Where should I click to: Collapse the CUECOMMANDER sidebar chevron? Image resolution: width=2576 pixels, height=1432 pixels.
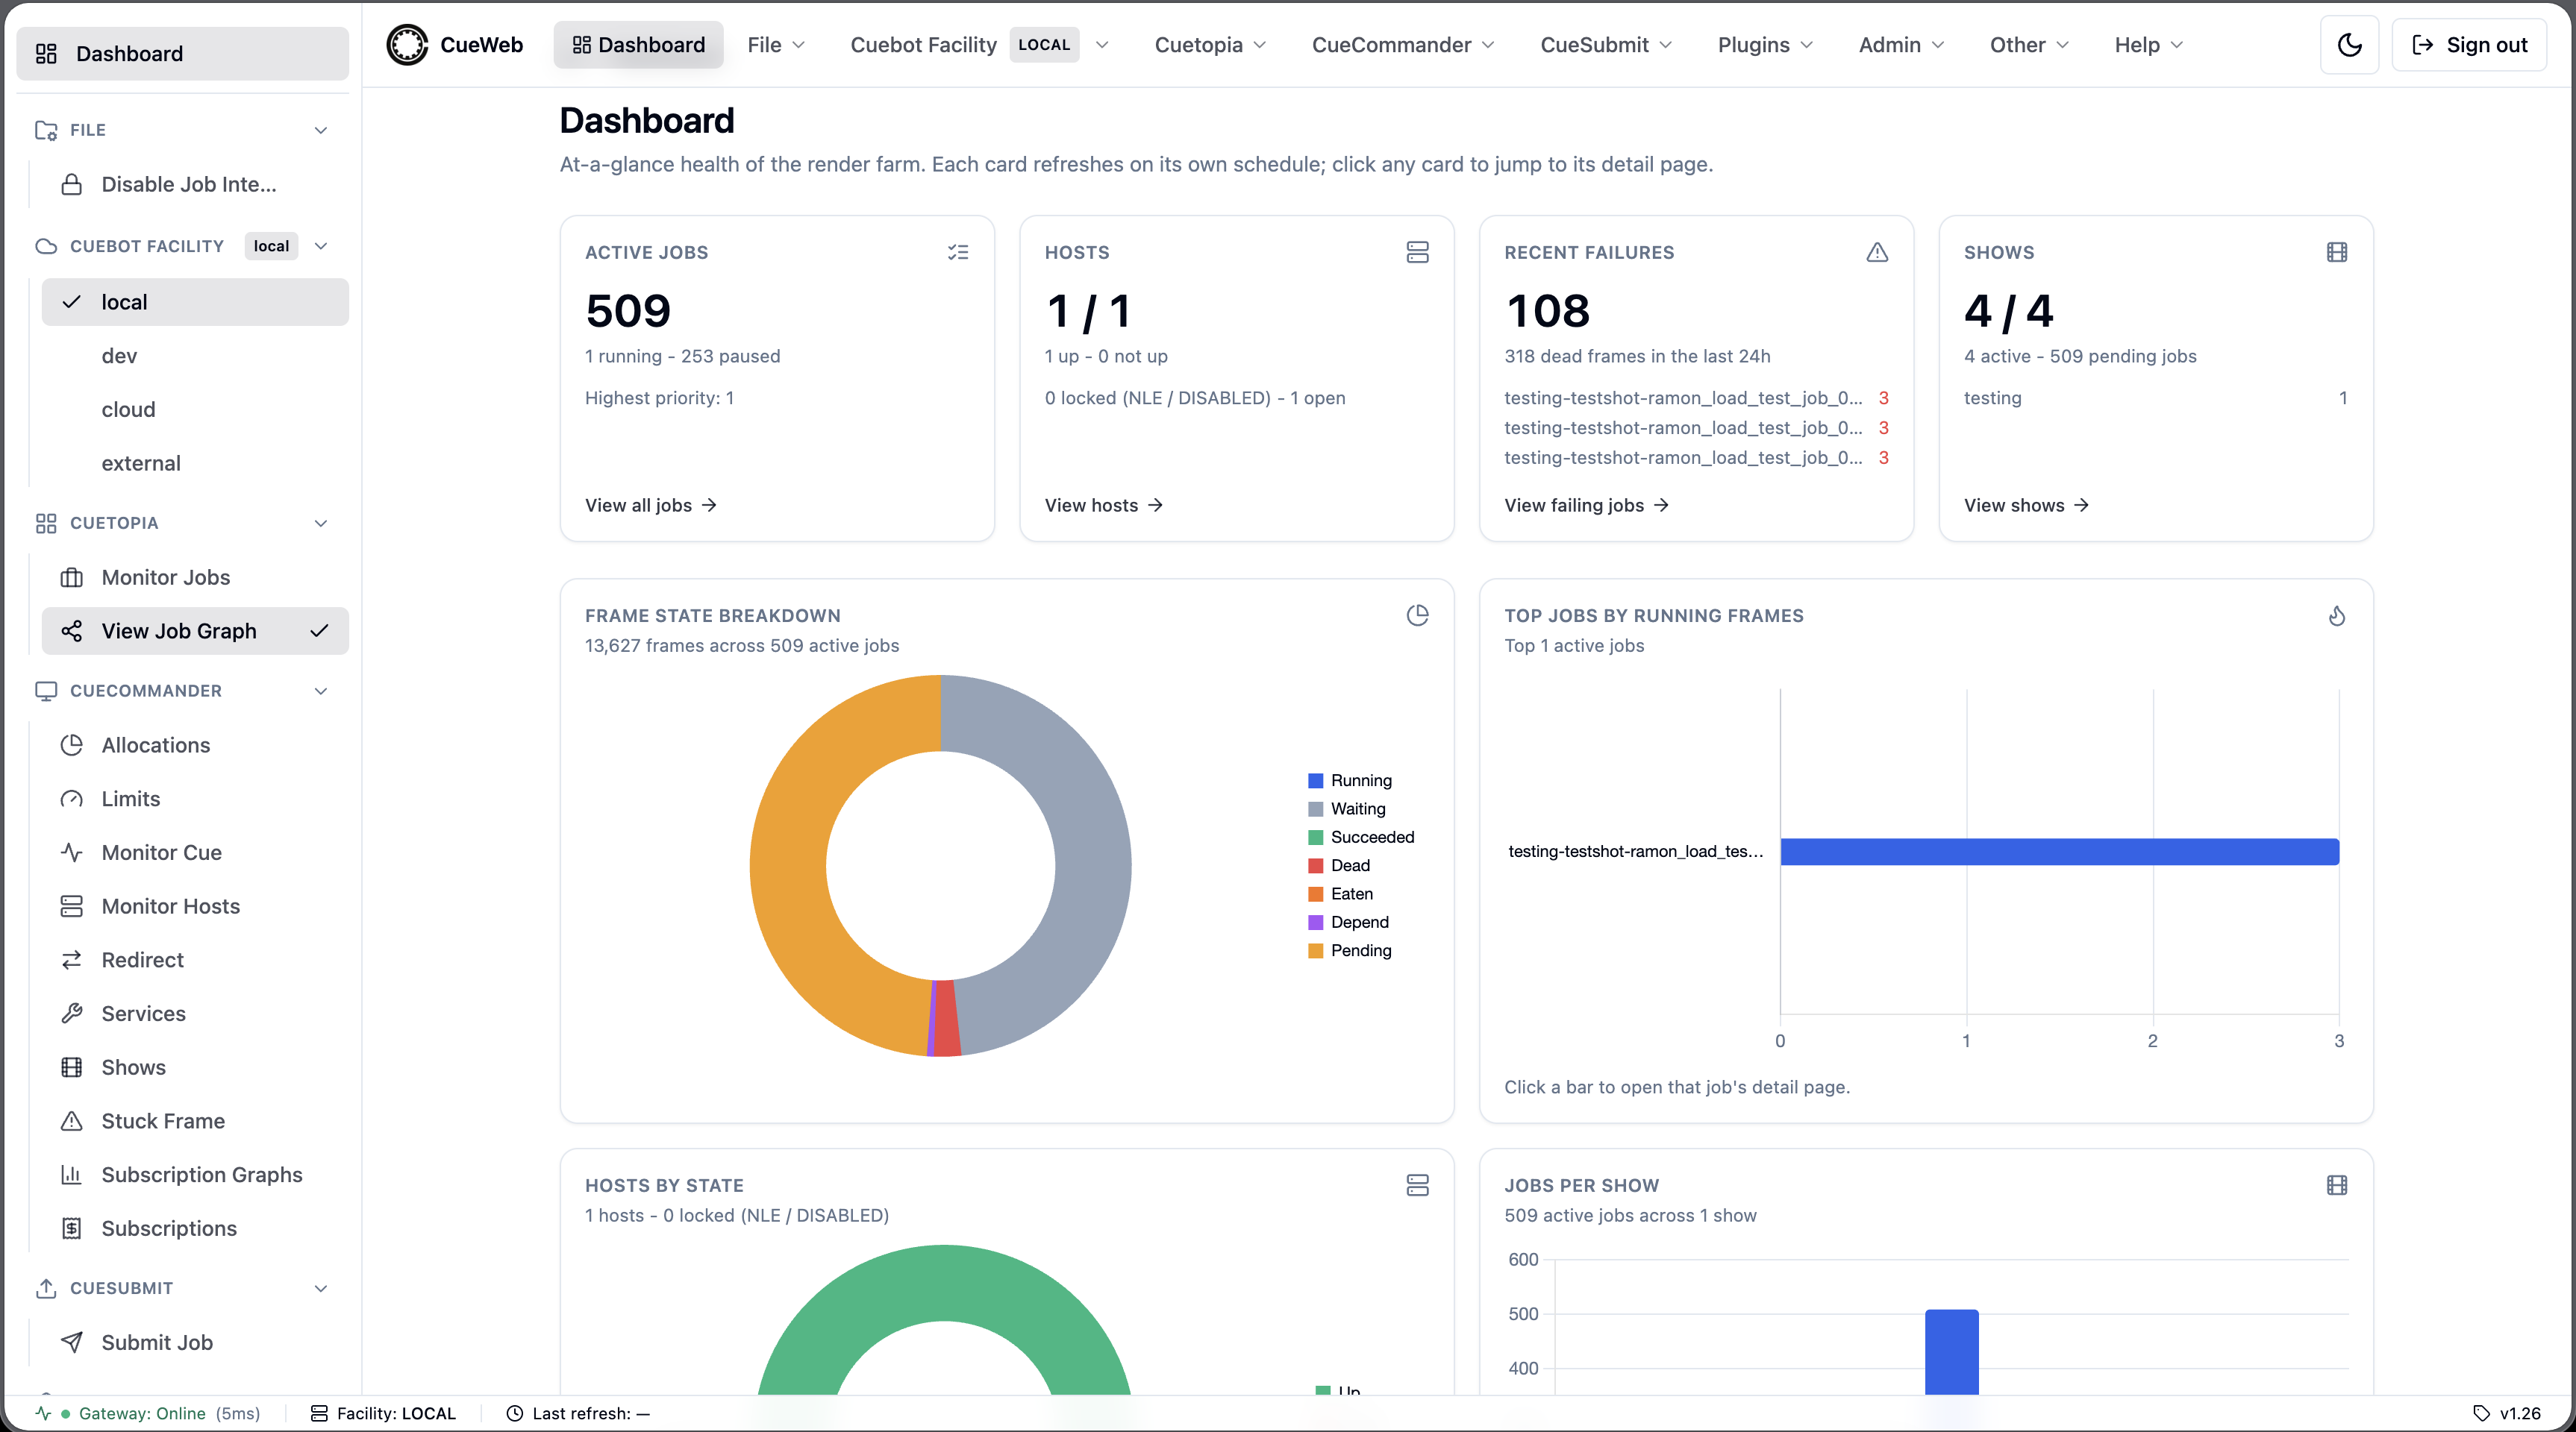click(x=321, y=691)
